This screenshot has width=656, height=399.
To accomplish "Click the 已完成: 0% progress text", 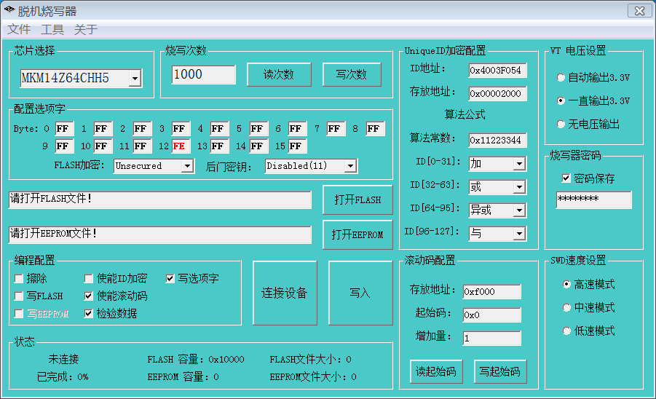I will click(63, 377).
